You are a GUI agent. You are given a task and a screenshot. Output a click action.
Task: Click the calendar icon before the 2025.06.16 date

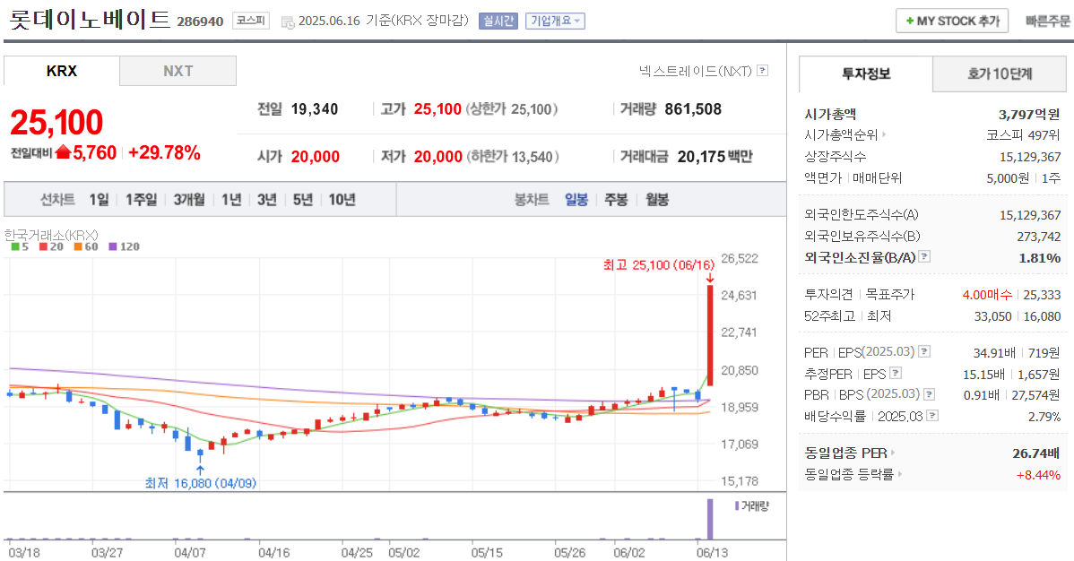click(x=289, y=21)
